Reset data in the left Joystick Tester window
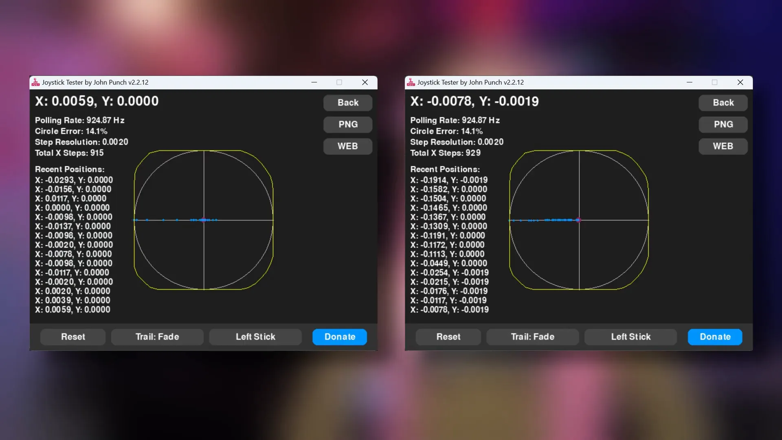 pyautogui.click(x=73, y=337)
